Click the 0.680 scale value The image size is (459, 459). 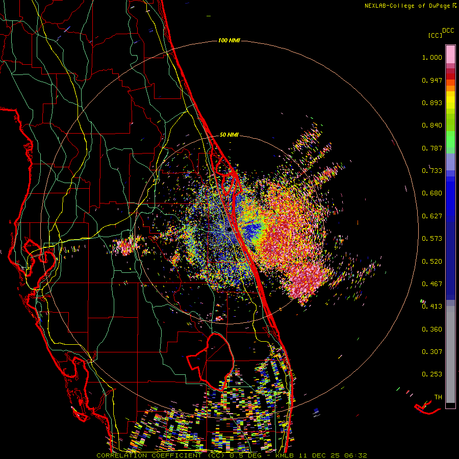coord(432,193)
